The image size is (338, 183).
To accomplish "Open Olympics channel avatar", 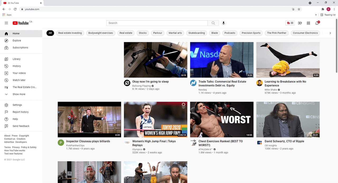I will click(127, 143).
